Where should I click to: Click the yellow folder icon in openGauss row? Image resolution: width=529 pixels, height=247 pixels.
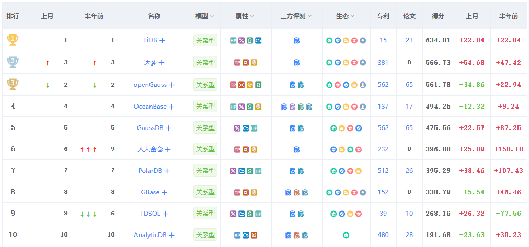point(354,85)
